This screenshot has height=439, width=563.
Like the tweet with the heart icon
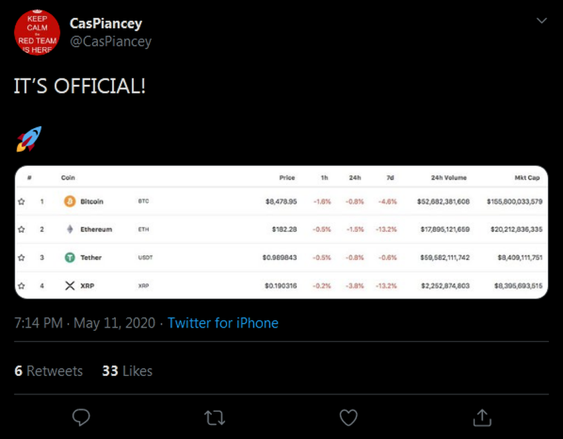pyautogui.click(x=348, y=416)
